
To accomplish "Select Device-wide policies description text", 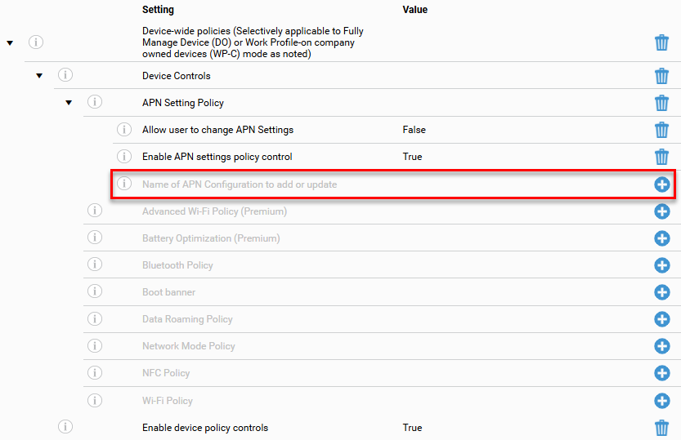I will [253, 42].
